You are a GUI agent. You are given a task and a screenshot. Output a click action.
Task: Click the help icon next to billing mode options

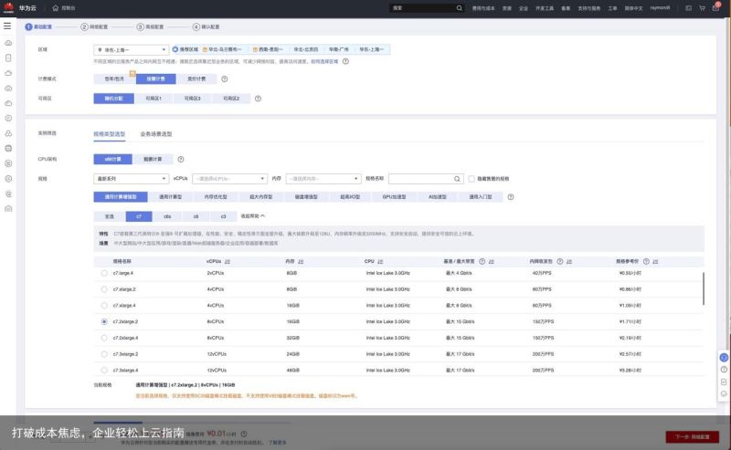click(x=225, y=79)
